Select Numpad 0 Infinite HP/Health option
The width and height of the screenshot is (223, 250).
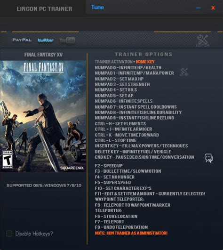click(128, 68)
